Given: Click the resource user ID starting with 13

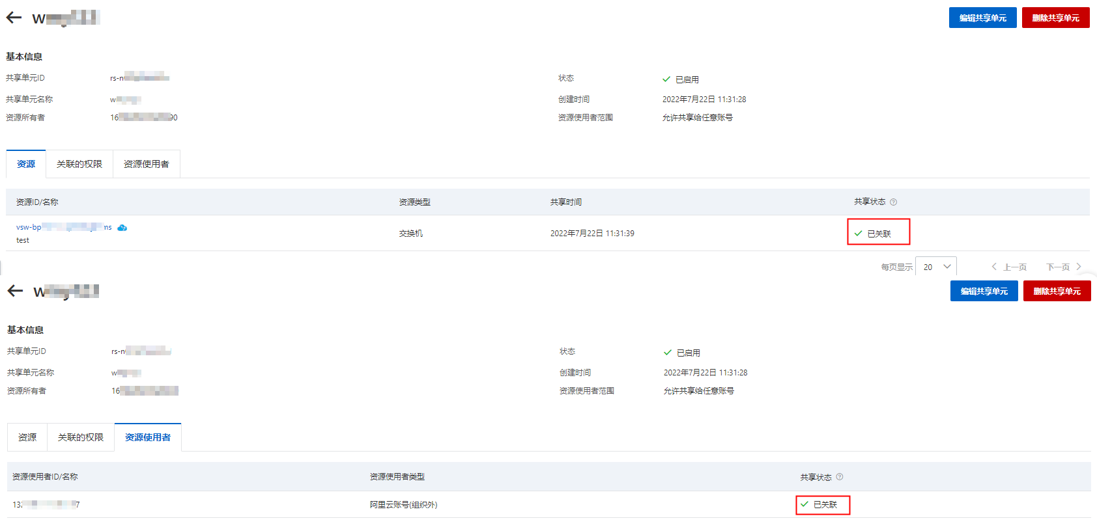Looking at the screenshot, I should 46,504.
